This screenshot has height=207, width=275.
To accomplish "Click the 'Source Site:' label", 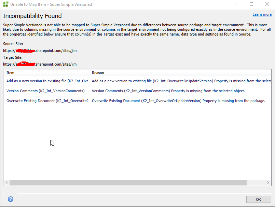I will tap(13, 44).
